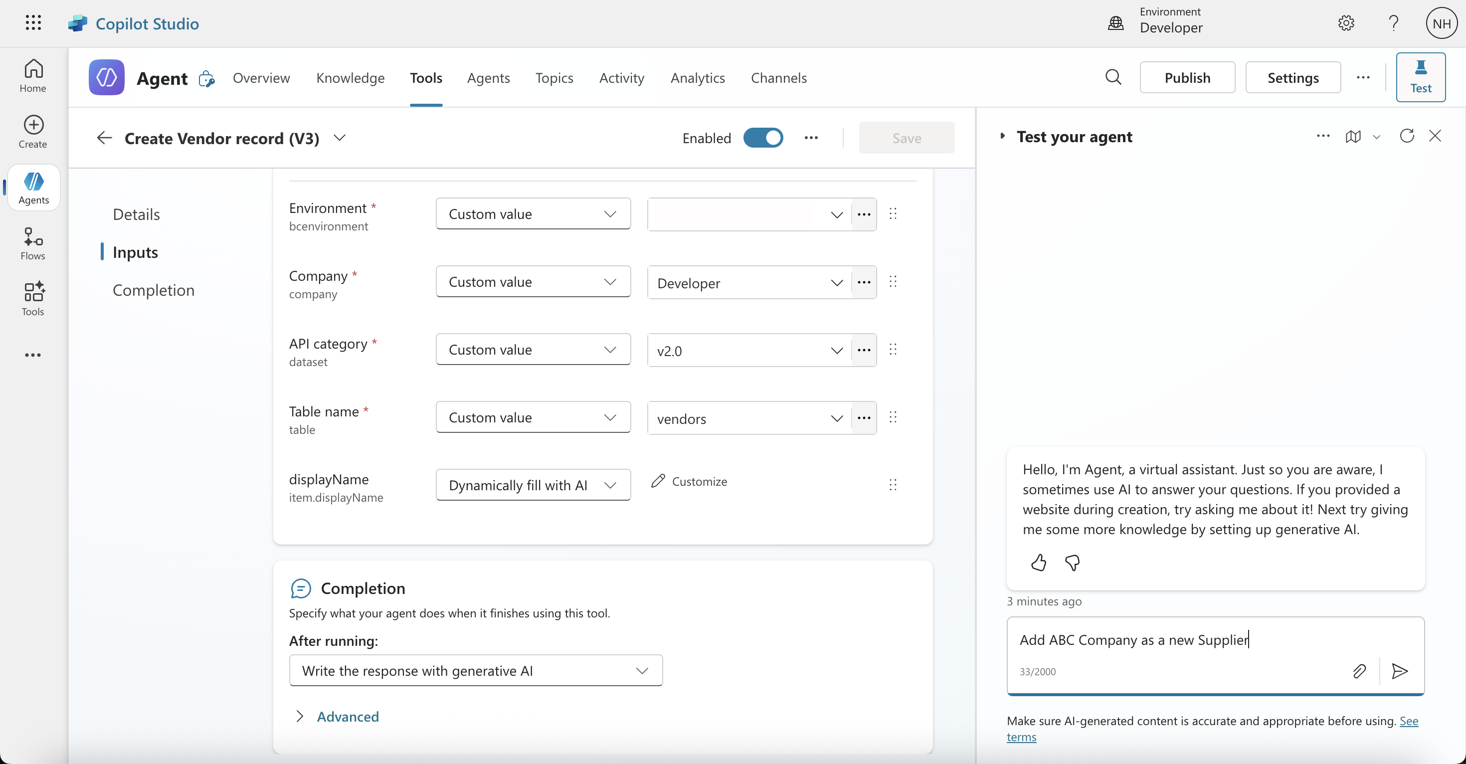The image size is (1466, 764).
Task: Toggle the Enabled switch off
Action: (x=763, y=138)
